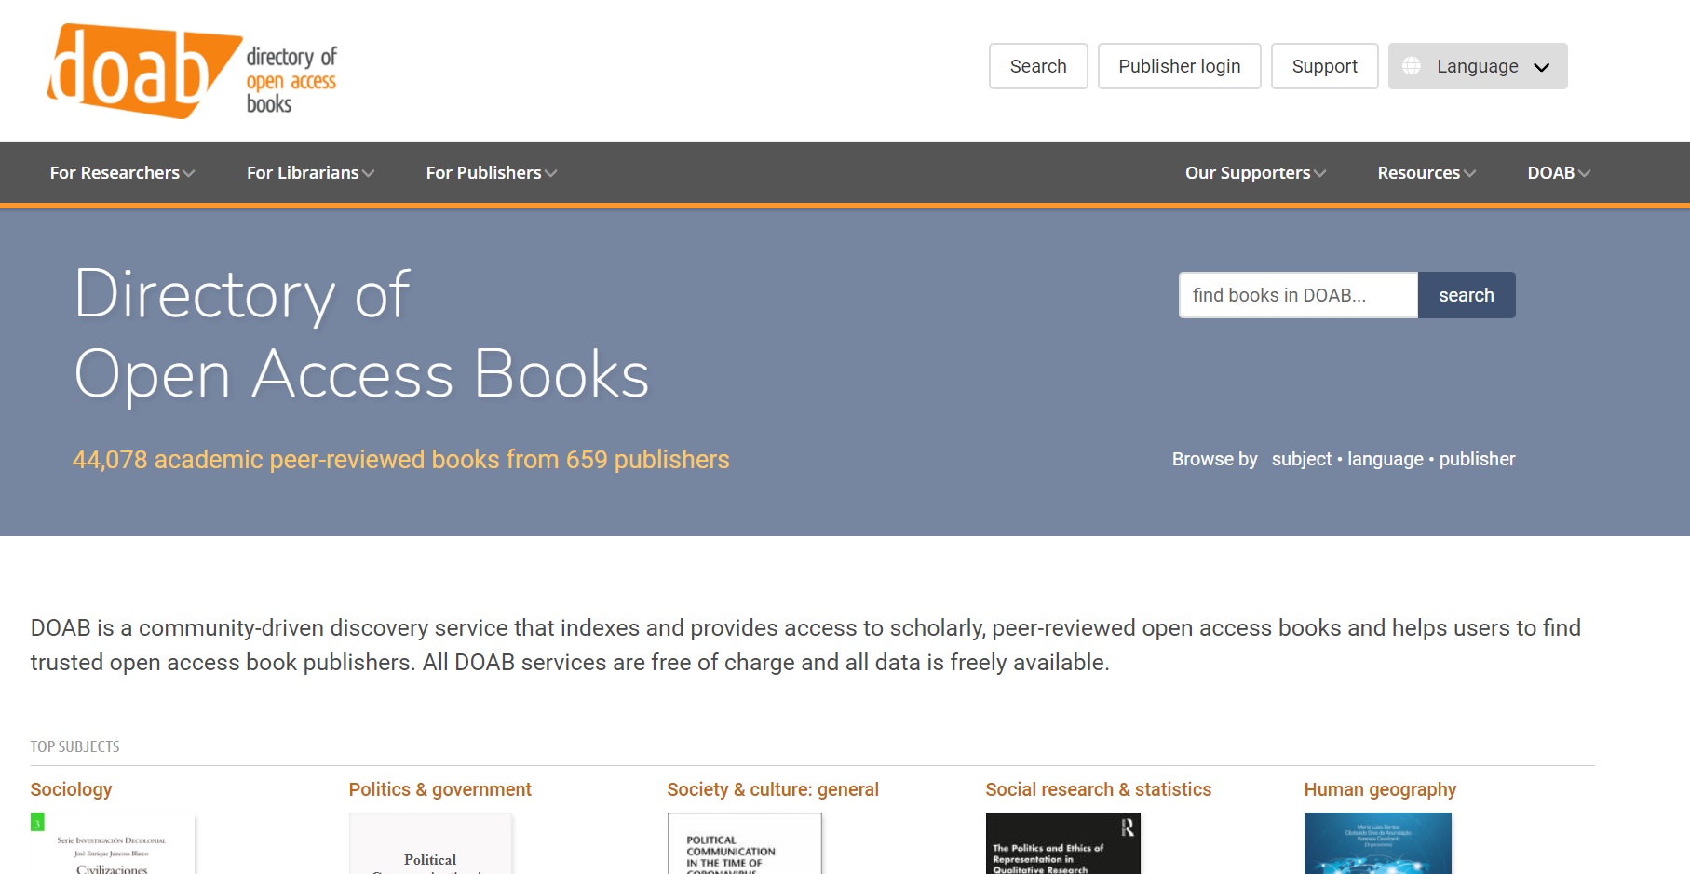
Task: Open Human geography subject
Action: (x=1380, y=789)
